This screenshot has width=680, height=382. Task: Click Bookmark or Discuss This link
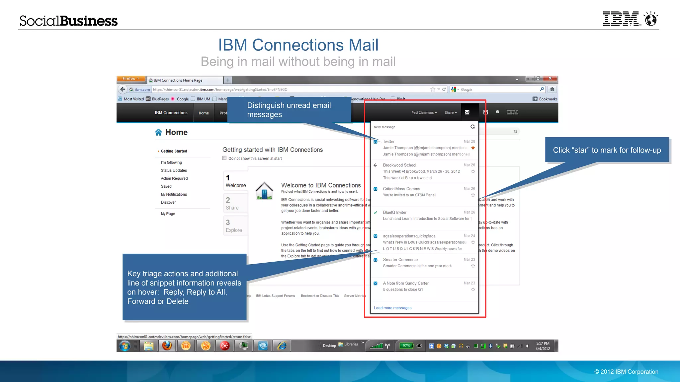[320, 296]
